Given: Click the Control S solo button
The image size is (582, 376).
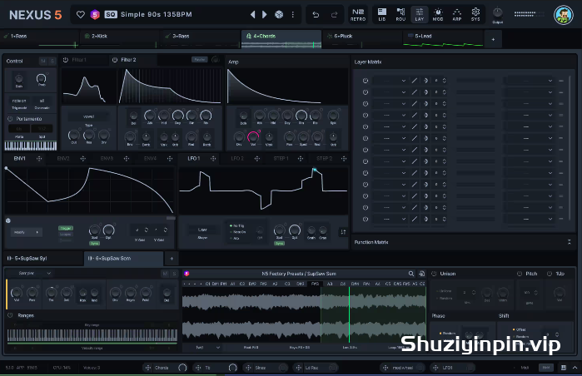Looking at the screenshot, I should tap(52, 61).
